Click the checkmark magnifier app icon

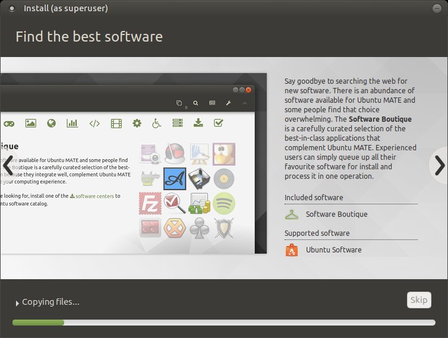175,203
